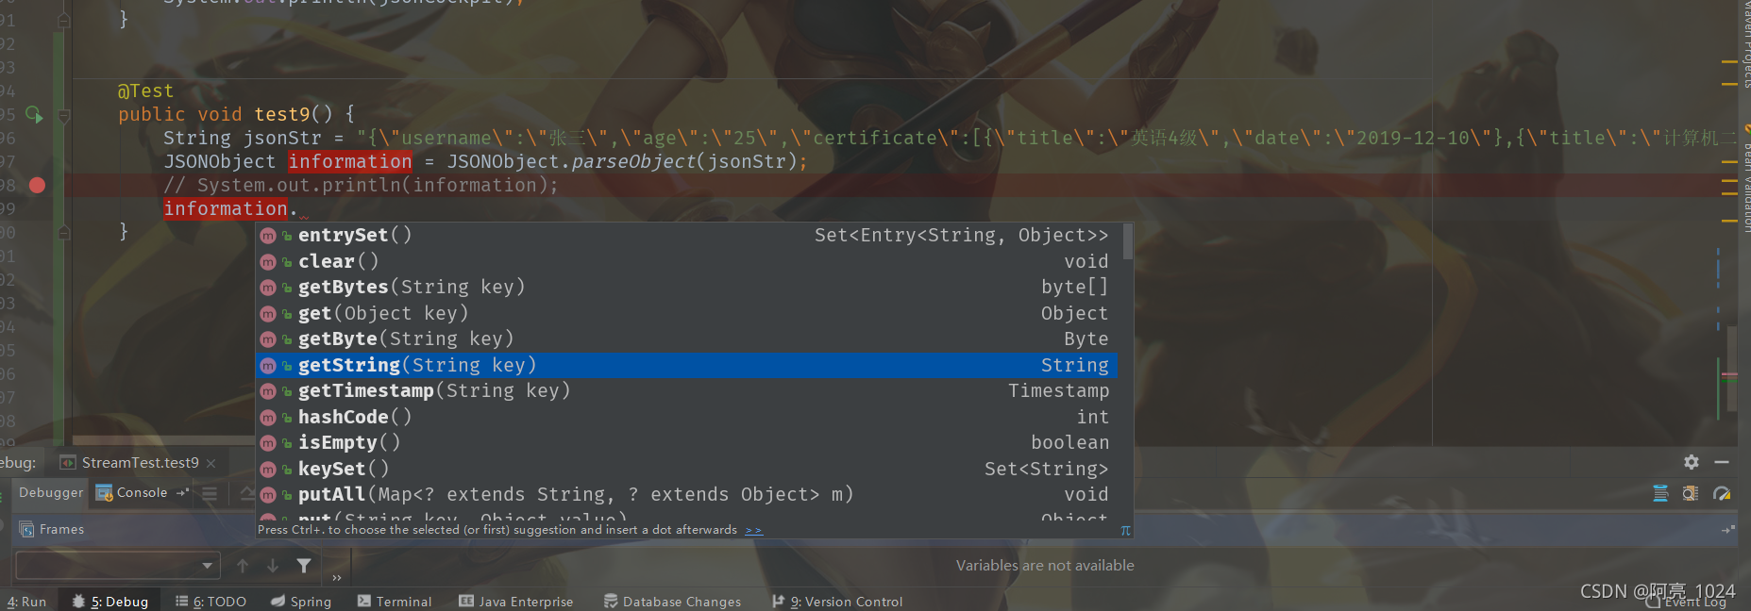Open the Spring tool window
The height and width of the screenshot is (611, 1751).
coord(301,602)
